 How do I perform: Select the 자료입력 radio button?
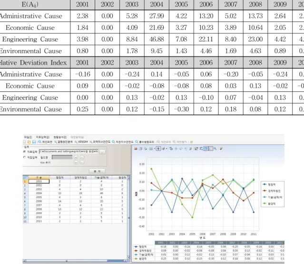(x=24, y=152)
